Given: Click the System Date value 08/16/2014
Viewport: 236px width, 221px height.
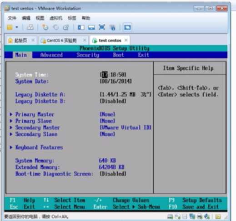Looking at the screenshot, I should pos(115,82).
